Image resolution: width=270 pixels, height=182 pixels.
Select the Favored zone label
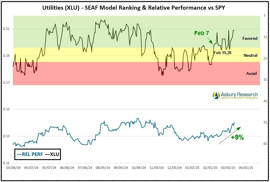[250, 38]
